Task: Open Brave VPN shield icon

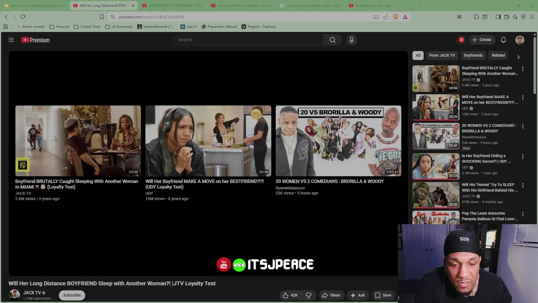Action: coord(523,17)
